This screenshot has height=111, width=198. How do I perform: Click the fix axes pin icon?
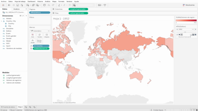click(x=74, y=5)
